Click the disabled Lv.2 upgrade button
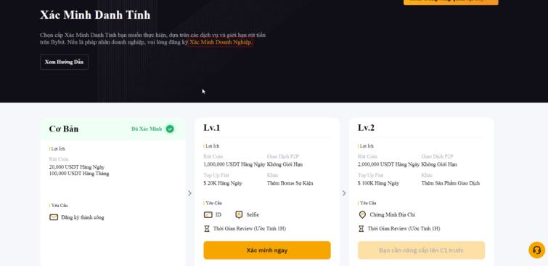This screenshot has width=548, height=266. point(421,250)
